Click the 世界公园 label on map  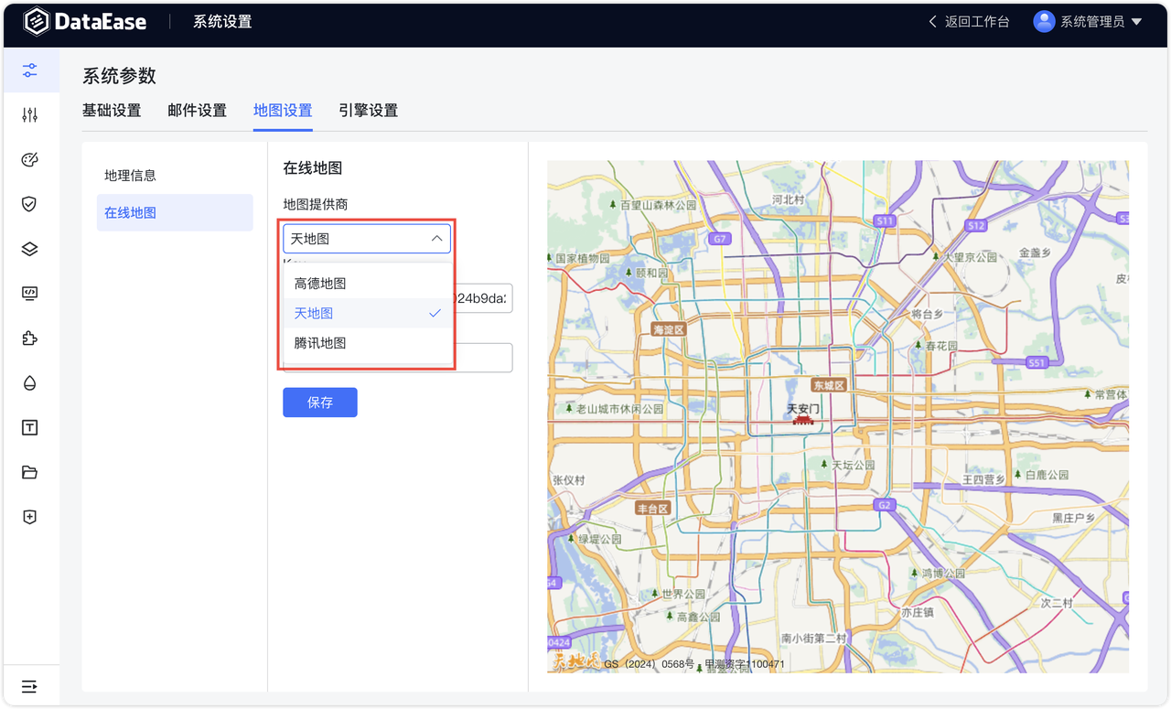coord(683,595)
